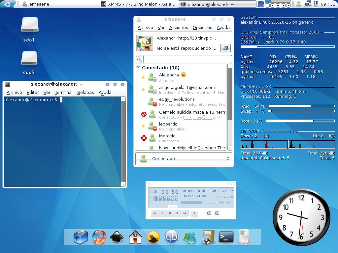Select contact angel.aguilar1@gmail.com
The image size is (338, 253).
click(x=181, y=90)
